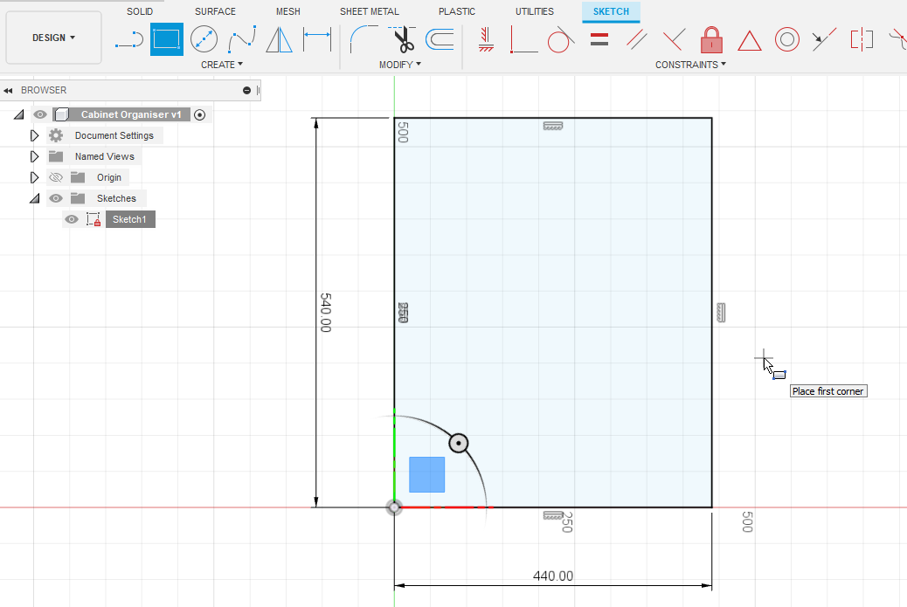Screen dimensions: 907x607
Task: Apply the Tangent constraint
Action: click(560, 39)
